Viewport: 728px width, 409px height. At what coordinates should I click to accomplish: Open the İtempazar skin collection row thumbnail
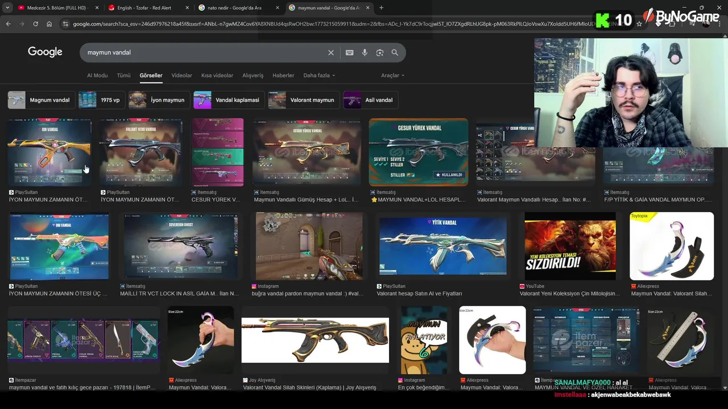[x=84, y=340]
